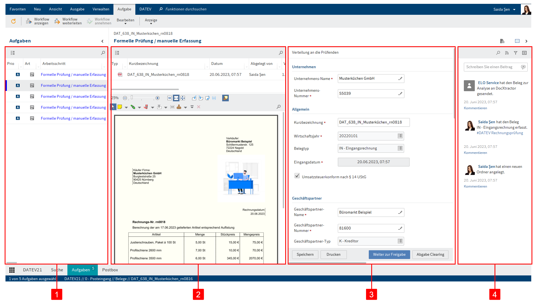Click the Unternehmens-Name input field

click(x=371, y=79)
